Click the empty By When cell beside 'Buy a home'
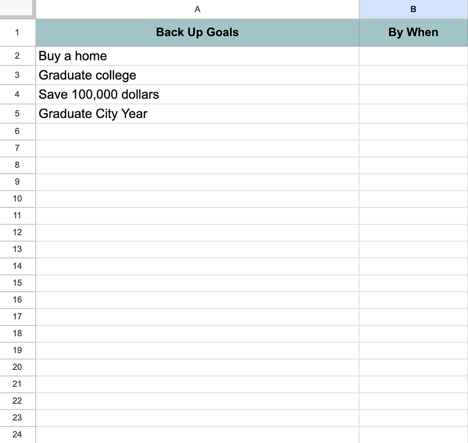468x443 pixels. (414, 56)
